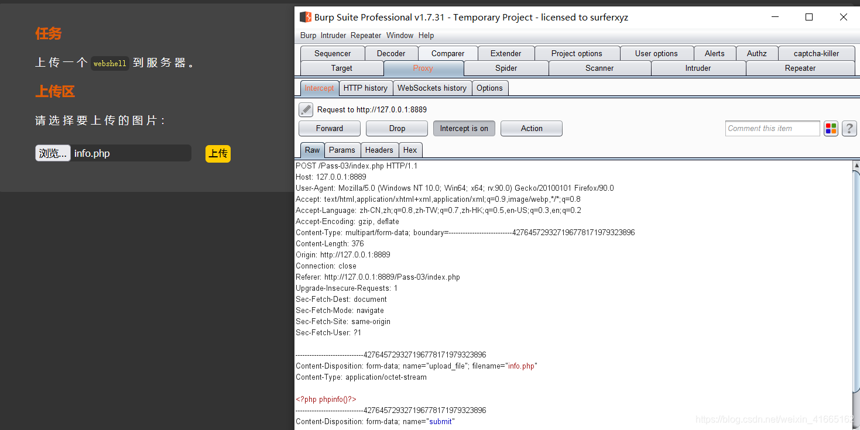Click the request editor scrollbar up arrow
860x430 pixels.
pos(856,166)
